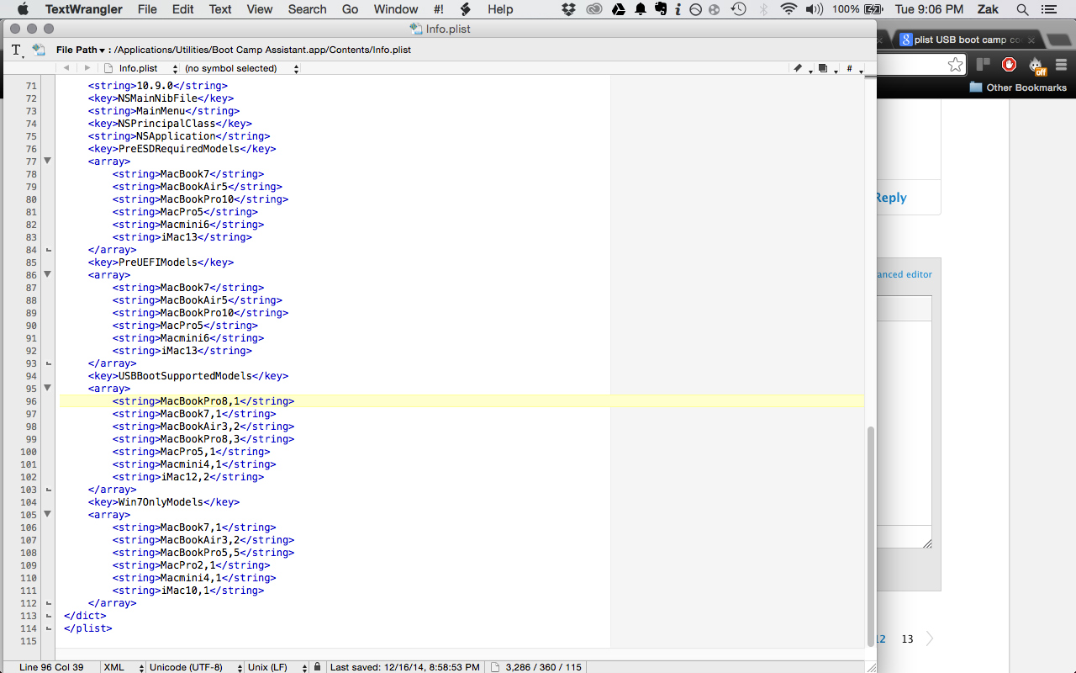Click the MacBookPro8,1 string on line 96
1076x673 pixels.
[x=203, y=401]
